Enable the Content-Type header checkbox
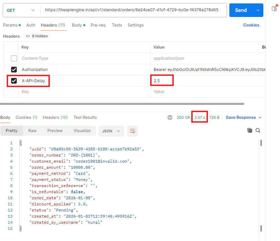280x241 pixels. (x=14, y=58)
